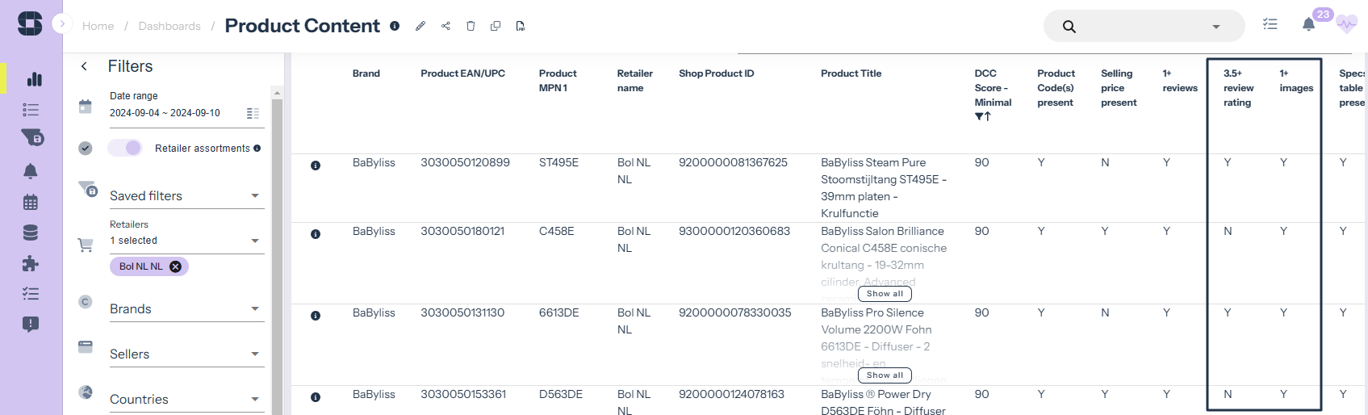Open the calendar icon in left sidebar

31,202
